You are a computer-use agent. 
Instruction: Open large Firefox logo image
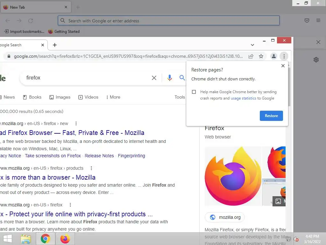tap(233, 176)
